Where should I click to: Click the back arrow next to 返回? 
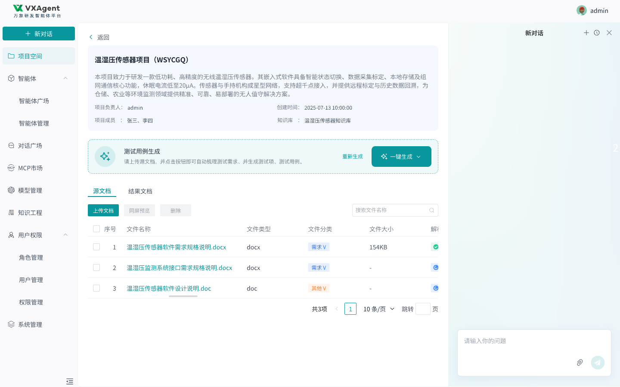tap(91, 37)
